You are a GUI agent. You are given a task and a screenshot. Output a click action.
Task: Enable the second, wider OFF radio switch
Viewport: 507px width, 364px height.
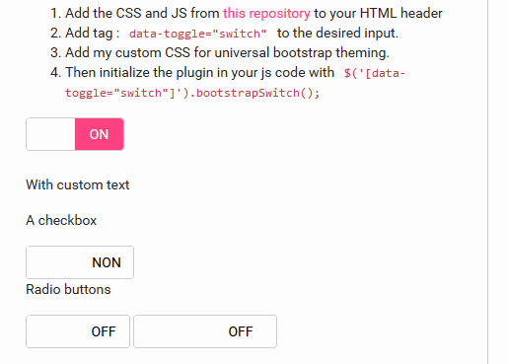click(x=205, y=331)
